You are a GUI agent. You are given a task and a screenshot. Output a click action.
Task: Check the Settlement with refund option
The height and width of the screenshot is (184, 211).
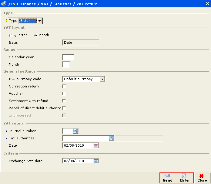(x=64, y=101)
